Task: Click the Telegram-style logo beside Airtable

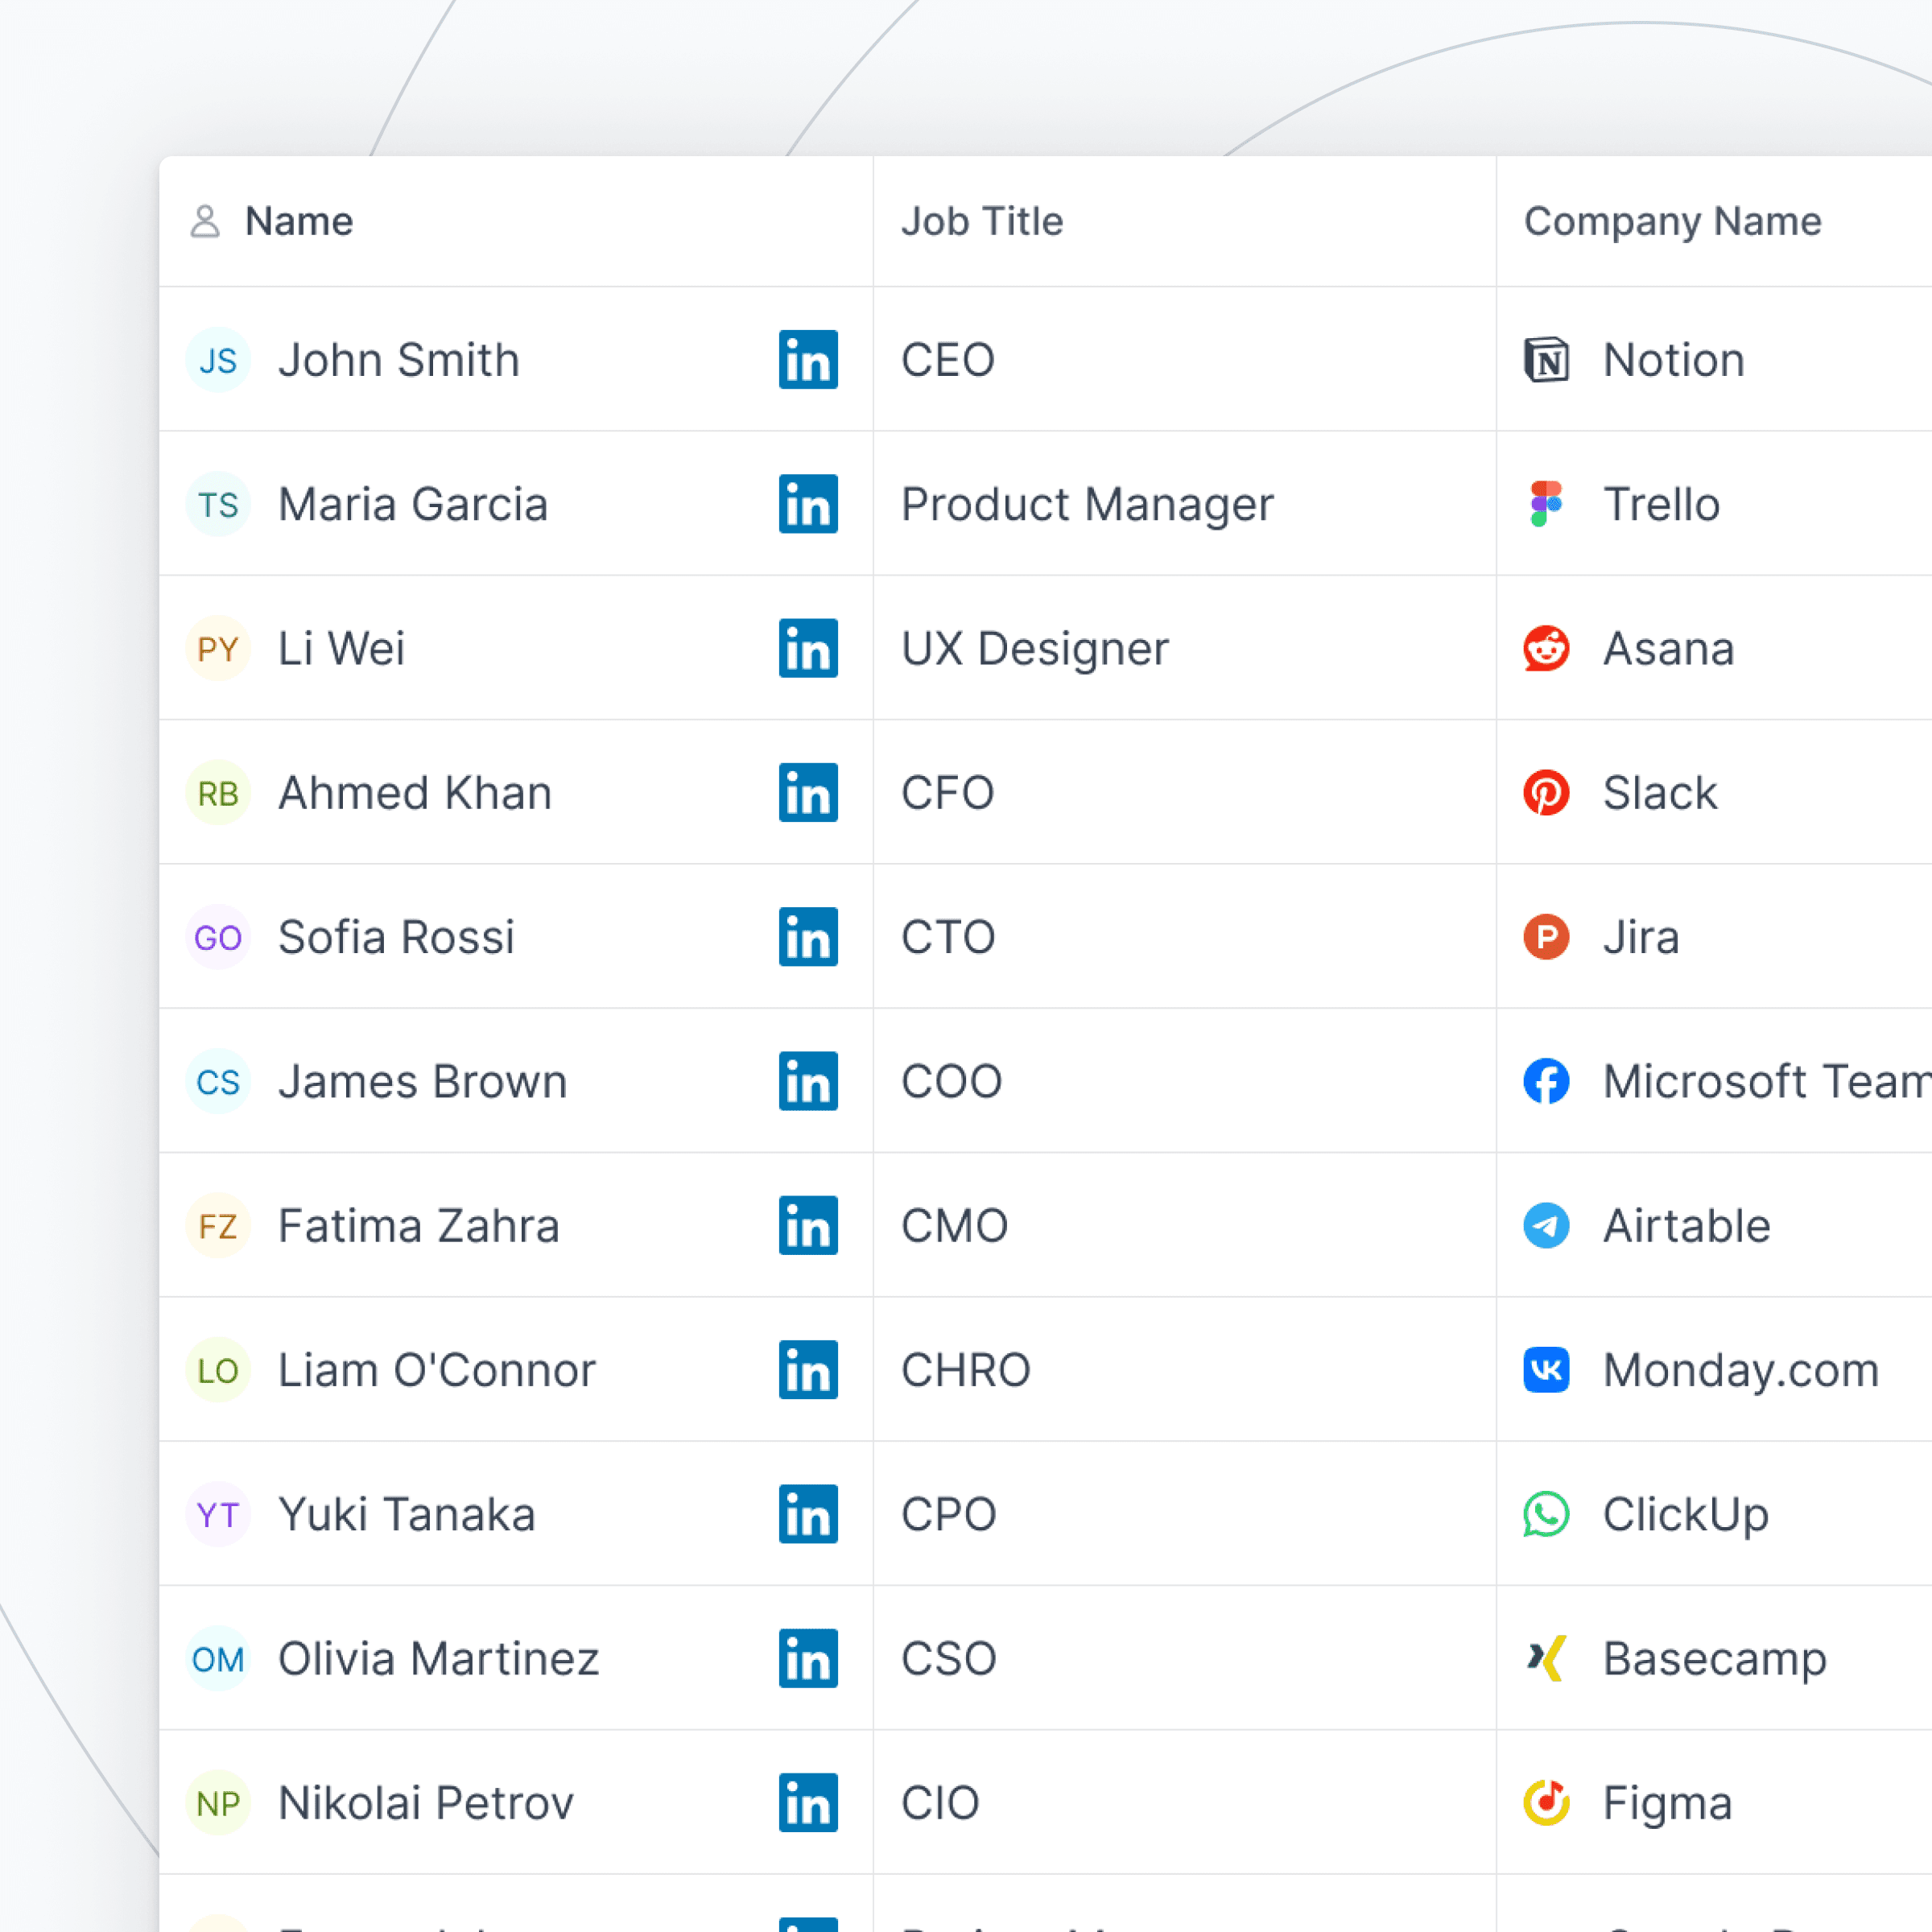Action: pos(1546,1226)
